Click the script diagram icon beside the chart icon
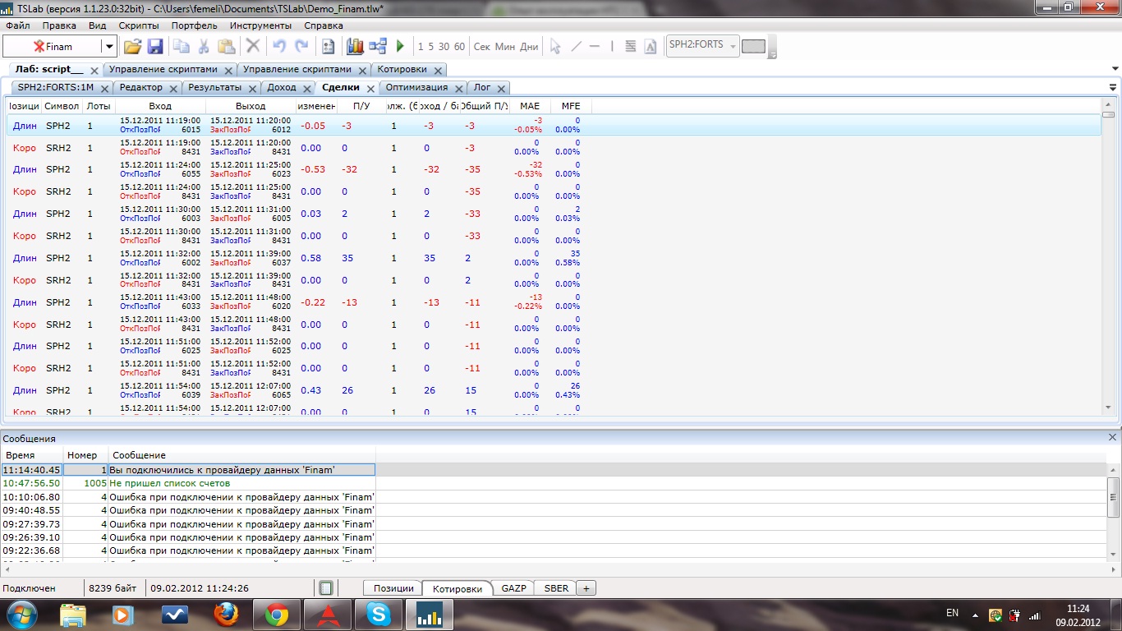Screen dimensions: 1122x631 point(378,47)
